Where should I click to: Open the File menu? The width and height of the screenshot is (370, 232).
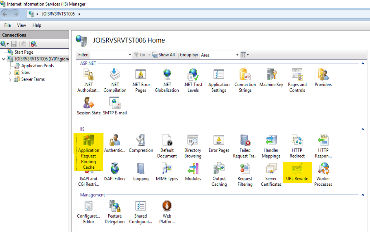pyautogui.click(x=7, y=25)
